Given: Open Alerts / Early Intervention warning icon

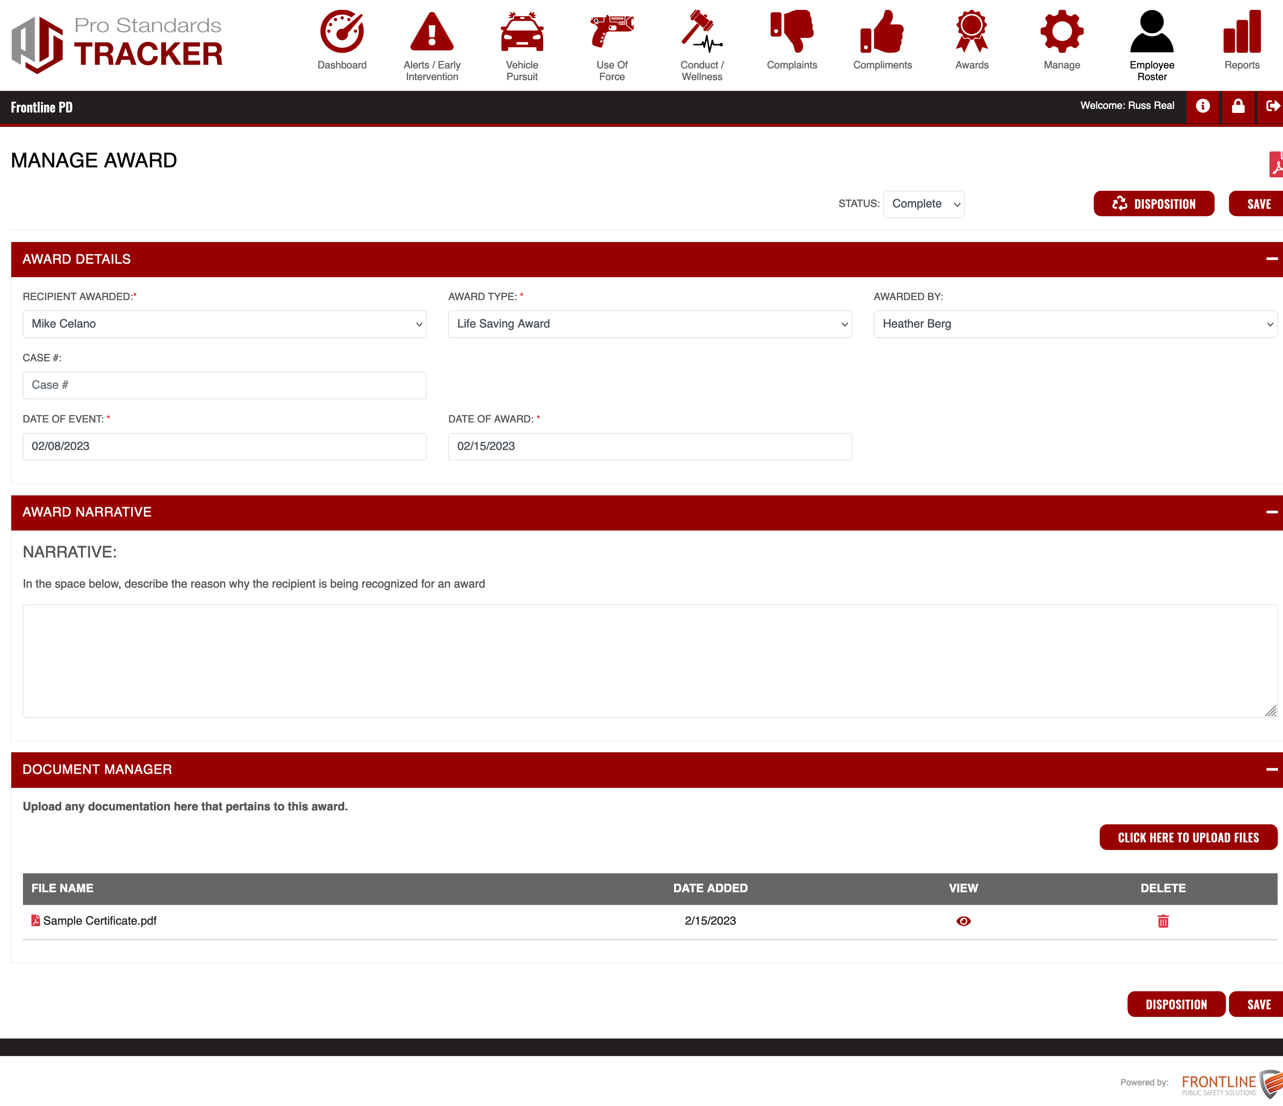Looking at the screenshot, I should pyautogui.click(x=432, y=32).
